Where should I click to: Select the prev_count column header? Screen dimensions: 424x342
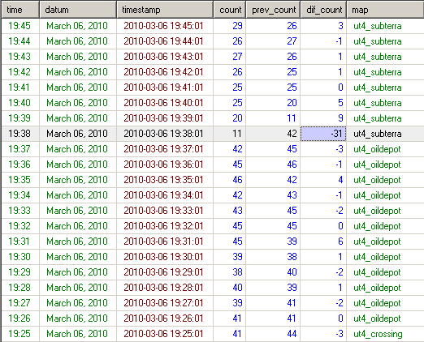273,10
